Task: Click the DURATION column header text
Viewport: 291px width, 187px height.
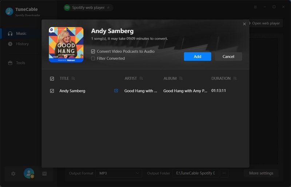Action: 221,78
